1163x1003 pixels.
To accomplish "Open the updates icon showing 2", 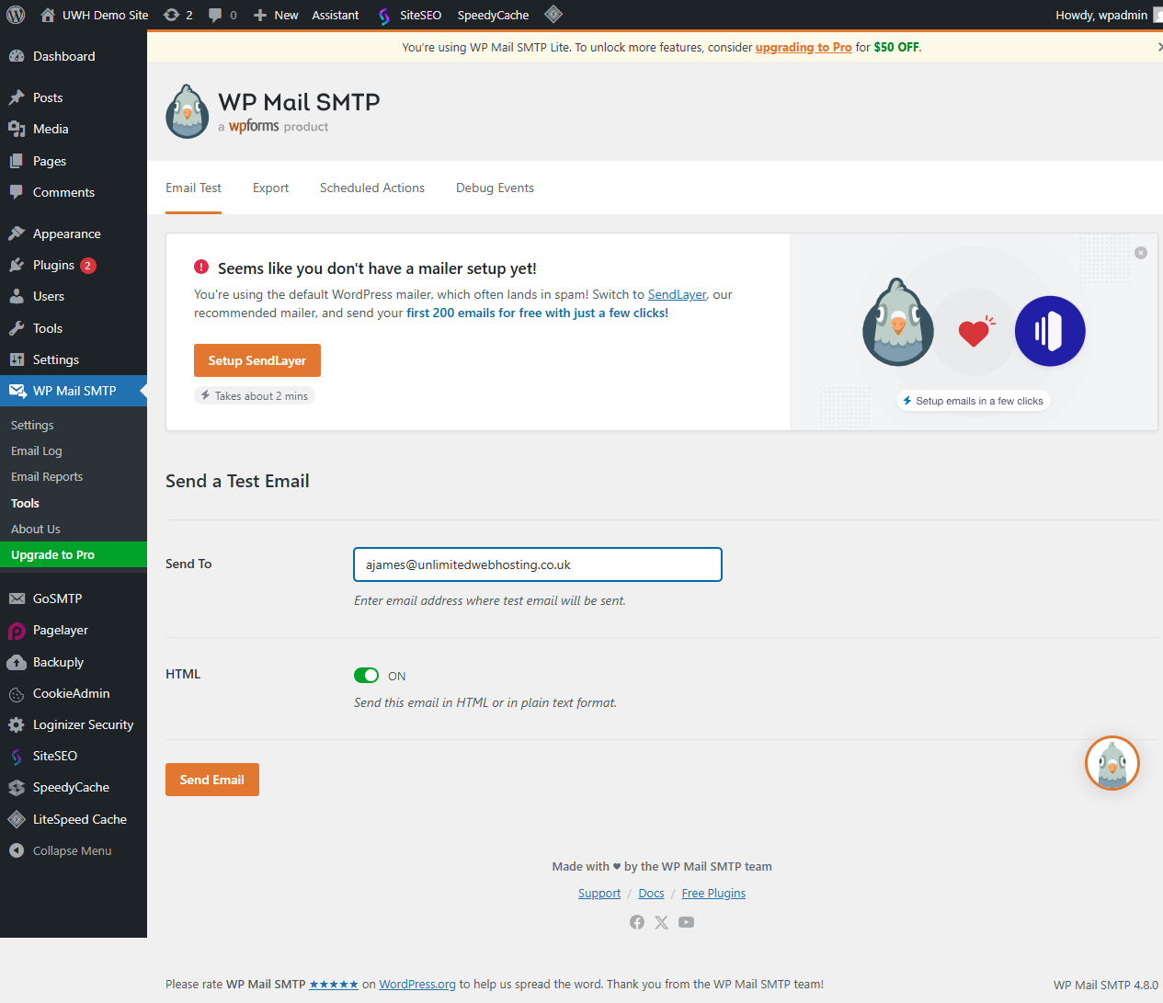I will pyautogui.click(x=171, y=15).
